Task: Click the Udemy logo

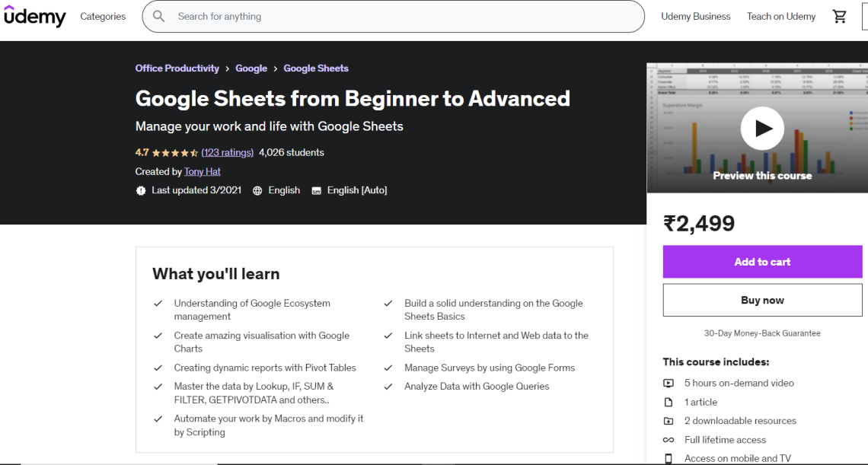Action: [x=34, y=16]
